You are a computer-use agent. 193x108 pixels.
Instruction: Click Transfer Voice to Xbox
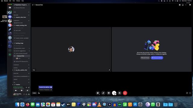click(46, 87)
